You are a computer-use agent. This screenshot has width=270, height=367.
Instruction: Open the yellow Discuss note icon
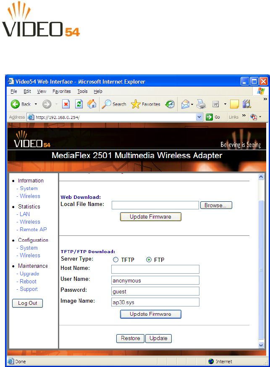pos(234,104)
